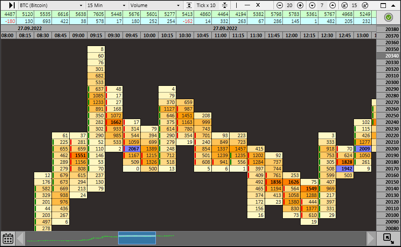The width and height of the screenshot is (401, 247).
Task: Open the BTC (Bitcoin) symbol dropdown
Action: click(x=51, y=5)
